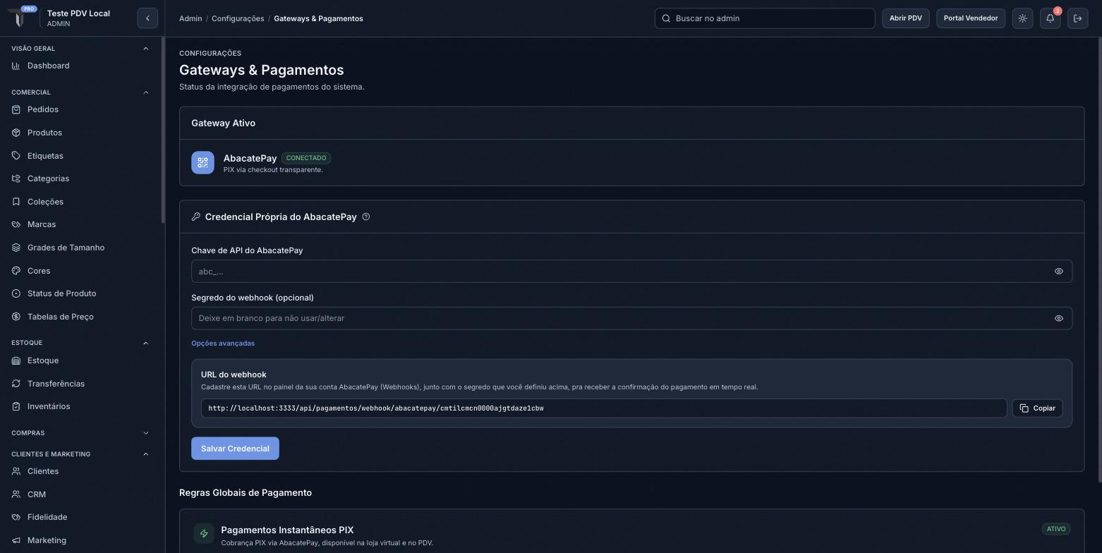Click the Tabelas de Preço icon

pos(16,317)
